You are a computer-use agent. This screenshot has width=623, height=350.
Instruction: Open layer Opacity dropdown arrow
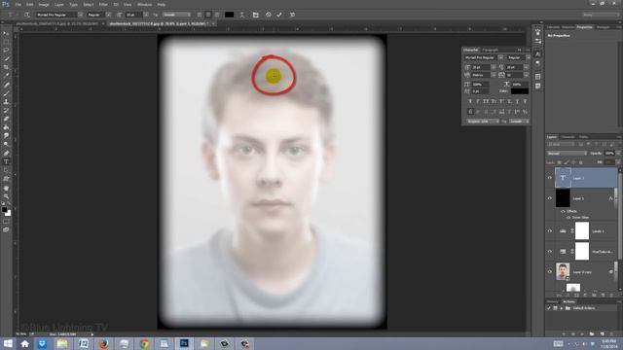click(x=618, y=154)
